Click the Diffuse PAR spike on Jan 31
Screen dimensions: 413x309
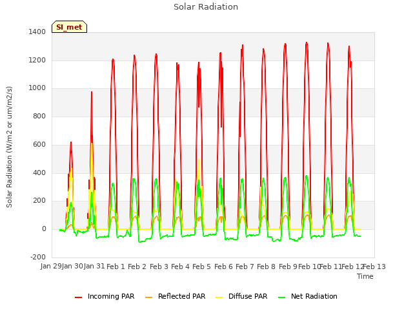tap(92, 144)
